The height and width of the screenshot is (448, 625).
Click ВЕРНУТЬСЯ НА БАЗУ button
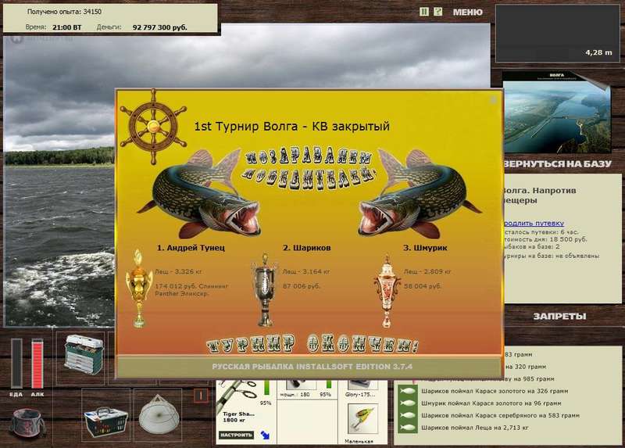click(557, 163)
